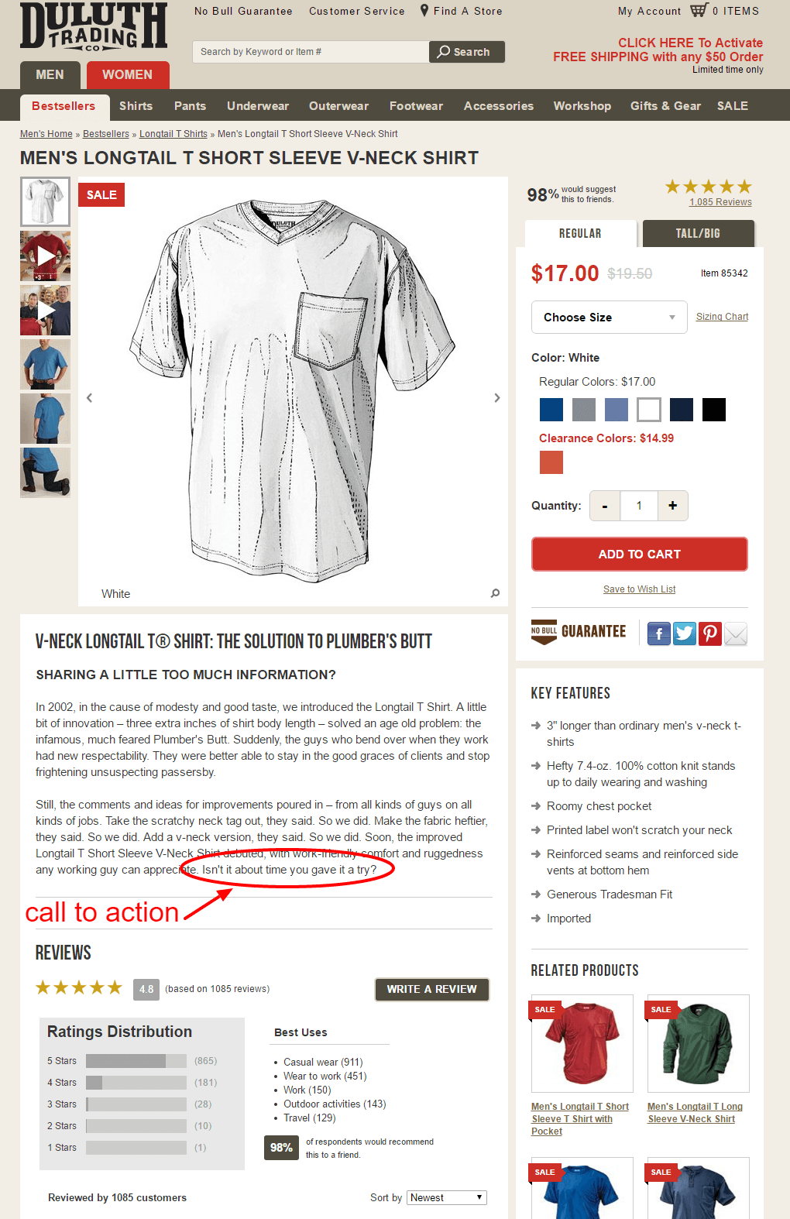The height and width of the screenshot is (1219, 790).
Task: Click the magnifier zoom icon on image
Action: point(495,593)
